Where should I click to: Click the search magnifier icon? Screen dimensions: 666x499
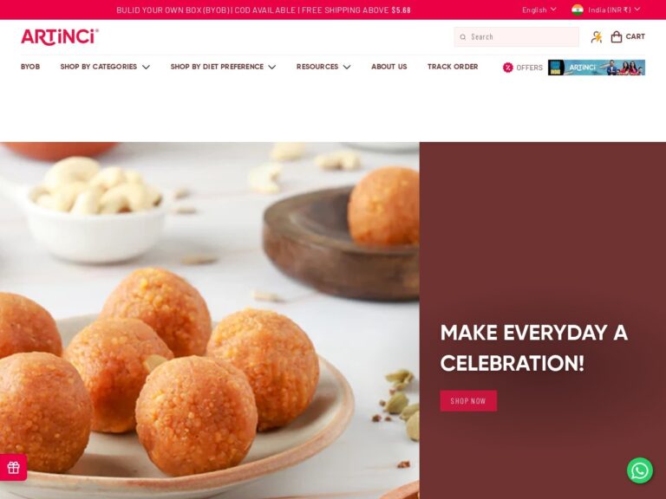pos(463,37)
